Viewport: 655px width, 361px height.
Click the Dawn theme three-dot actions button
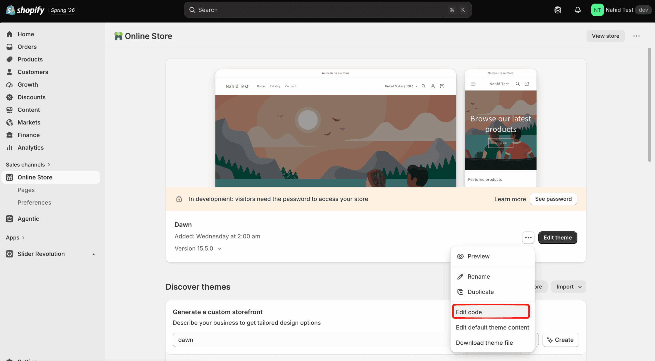528,238
